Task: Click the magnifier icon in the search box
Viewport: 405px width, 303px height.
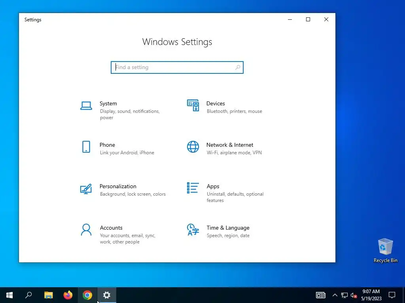Action: point(238,67)
